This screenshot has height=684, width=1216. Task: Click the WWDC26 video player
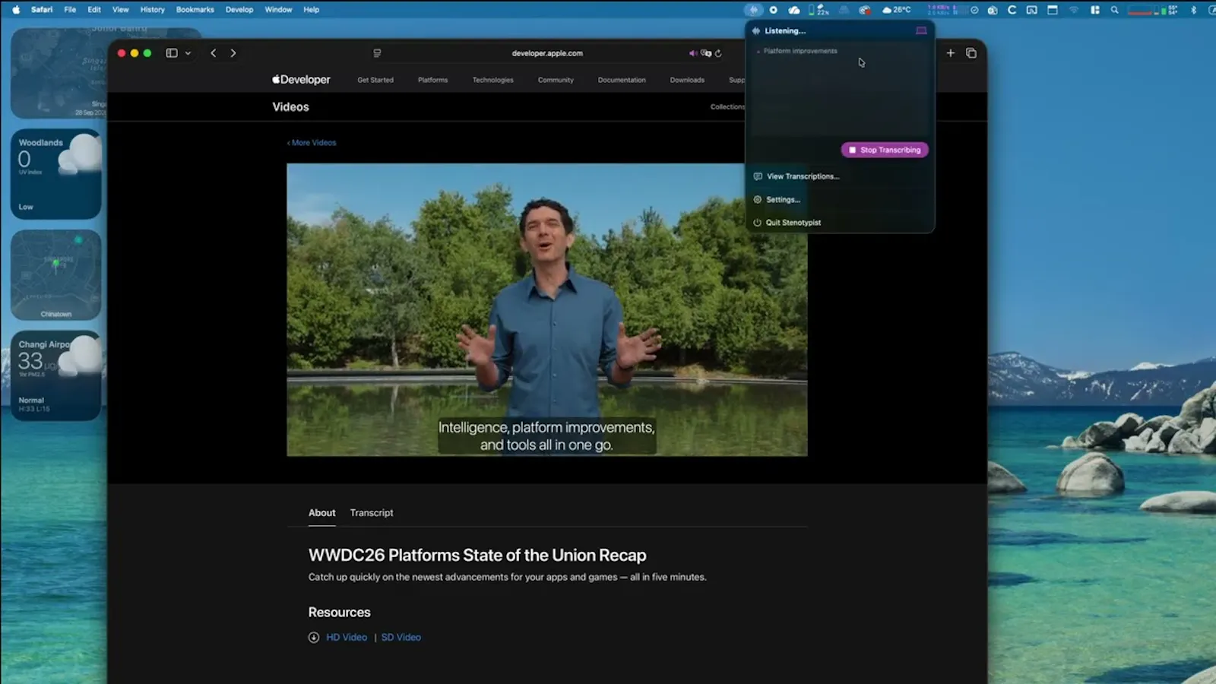[x=546, y=310]
